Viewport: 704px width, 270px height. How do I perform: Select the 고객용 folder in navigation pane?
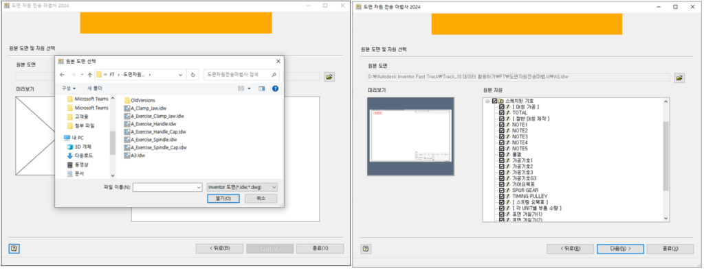coord(78,117)
